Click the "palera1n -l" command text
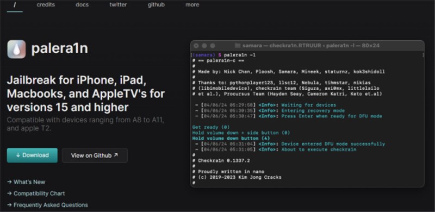 pyautogui.click(x=240, y=55)
